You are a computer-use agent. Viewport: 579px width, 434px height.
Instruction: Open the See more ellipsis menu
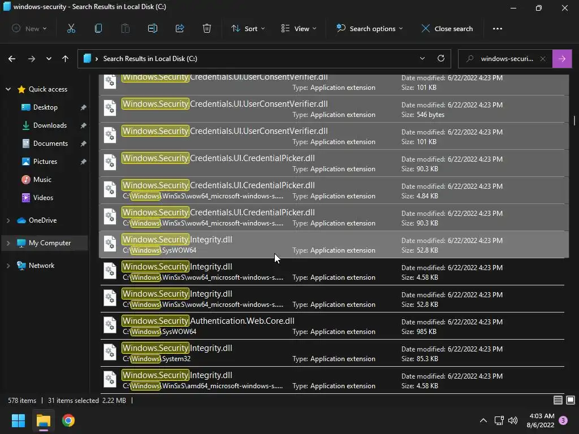[x=498, y=28]
